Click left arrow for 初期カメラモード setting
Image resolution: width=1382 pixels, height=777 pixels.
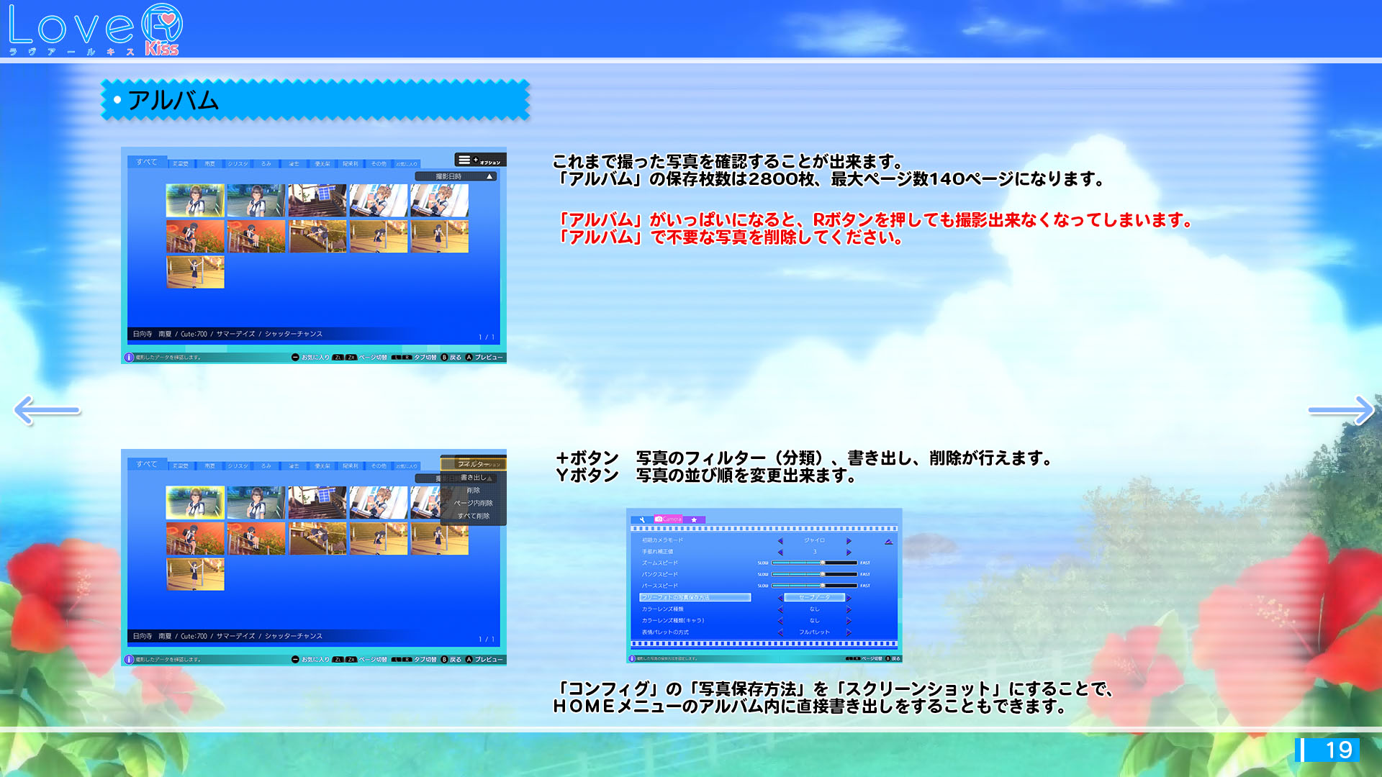780,541
